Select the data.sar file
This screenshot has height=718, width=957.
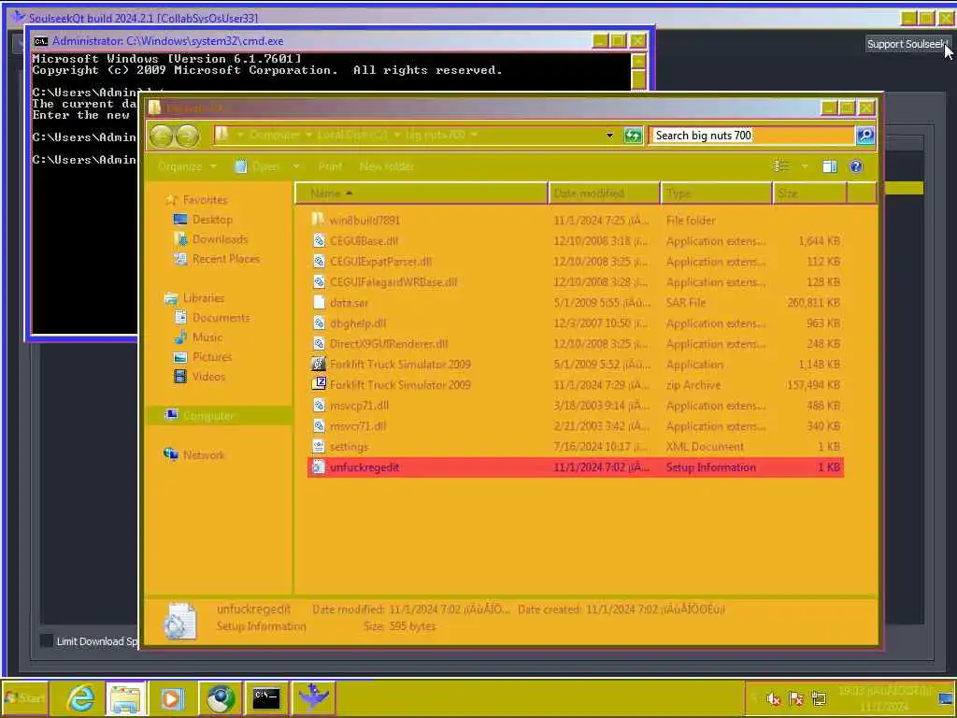(x=575, y=303)
